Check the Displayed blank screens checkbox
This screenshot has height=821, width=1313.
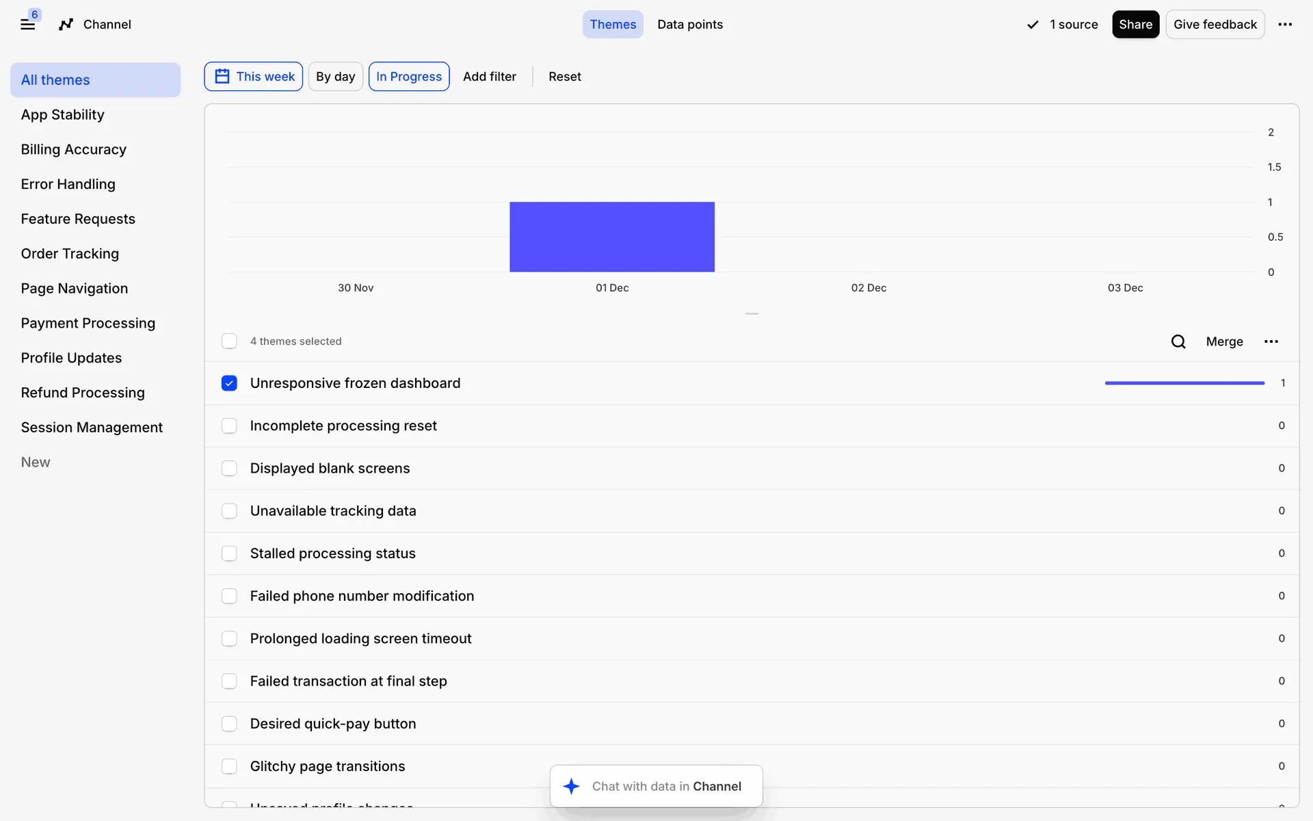pos(229,469)
